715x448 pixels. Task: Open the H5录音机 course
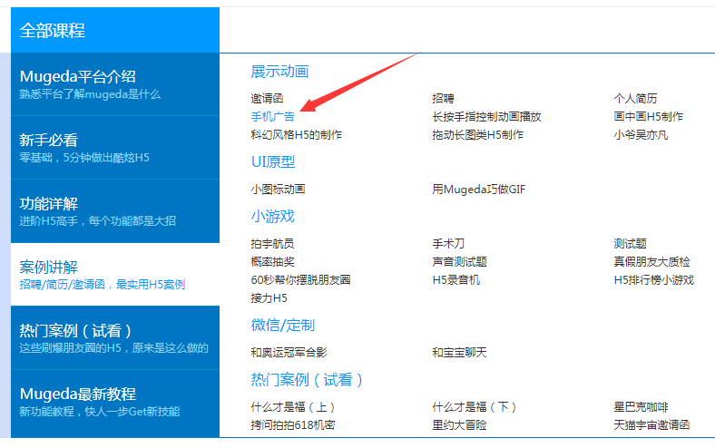(x=456, y=280)
